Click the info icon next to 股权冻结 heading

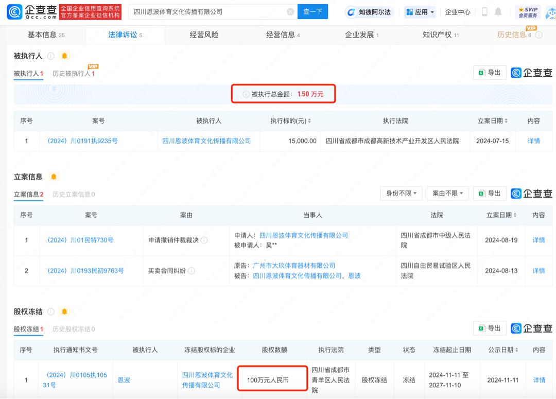(x=50, y=311)
